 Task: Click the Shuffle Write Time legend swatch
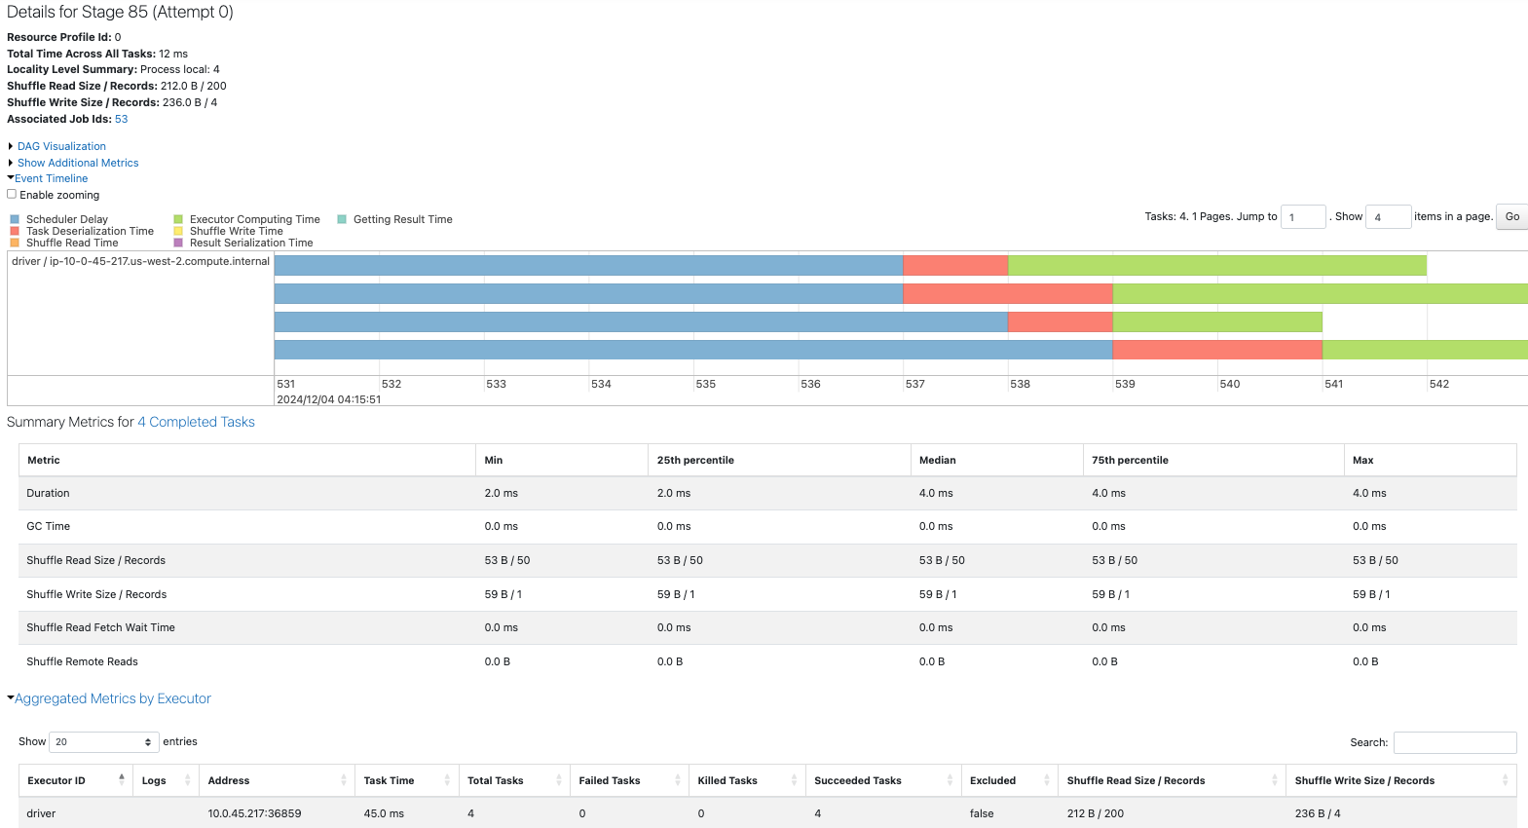click(x=178, y=231)
